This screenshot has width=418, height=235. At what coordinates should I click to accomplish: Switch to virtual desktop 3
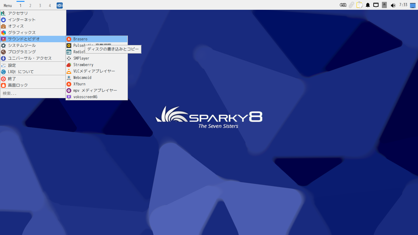pos(40,6)
